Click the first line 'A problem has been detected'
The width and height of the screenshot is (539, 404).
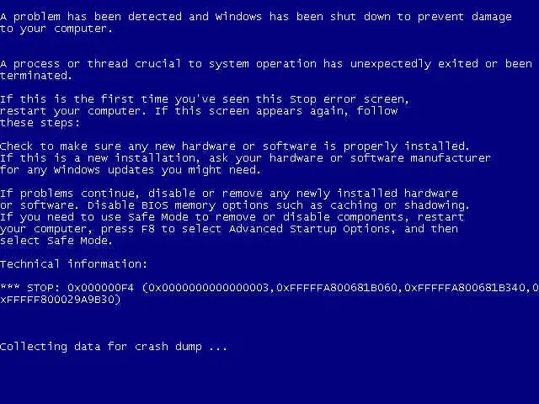pos(256,17)
